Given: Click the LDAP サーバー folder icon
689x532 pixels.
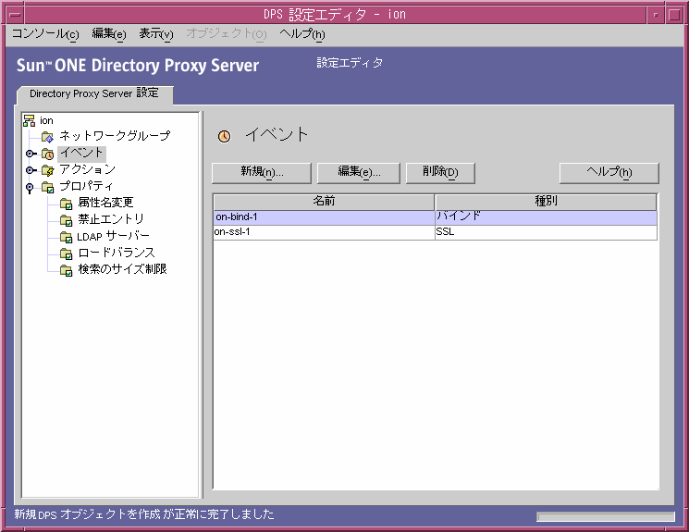Looking at the screenshot, I should tap(66, 237).
